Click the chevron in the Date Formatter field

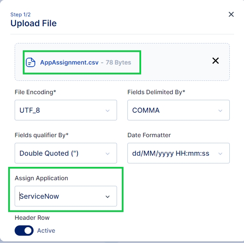220,154
